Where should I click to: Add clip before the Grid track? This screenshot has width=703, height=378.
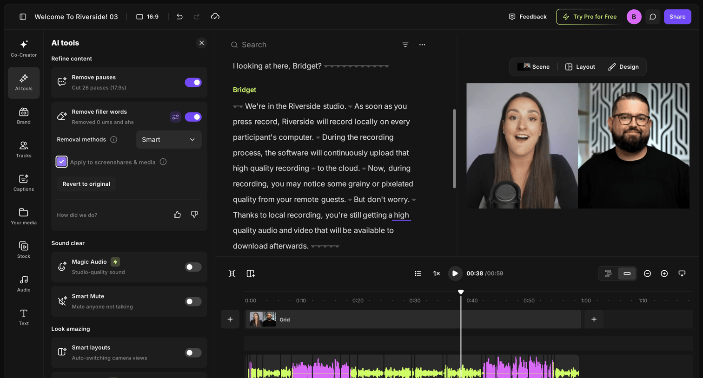(230, 319)
